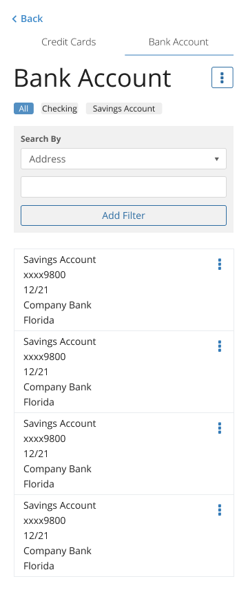The width and height of the screenshot is (248, 601).
Task: Click the Add Filter button
Action: tap(123, 215)
